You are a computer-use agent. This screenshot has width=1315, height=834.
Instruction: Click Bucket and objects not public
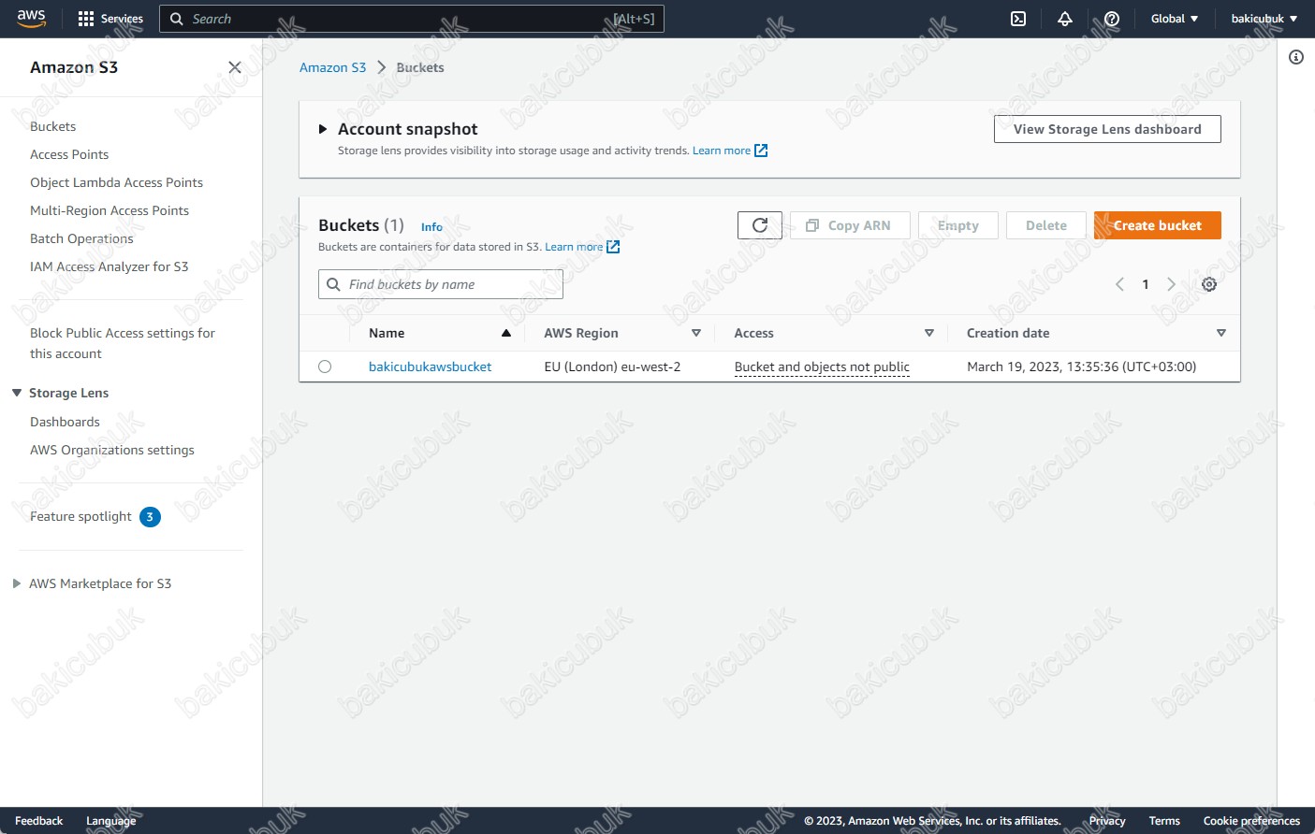pos(822,367)
